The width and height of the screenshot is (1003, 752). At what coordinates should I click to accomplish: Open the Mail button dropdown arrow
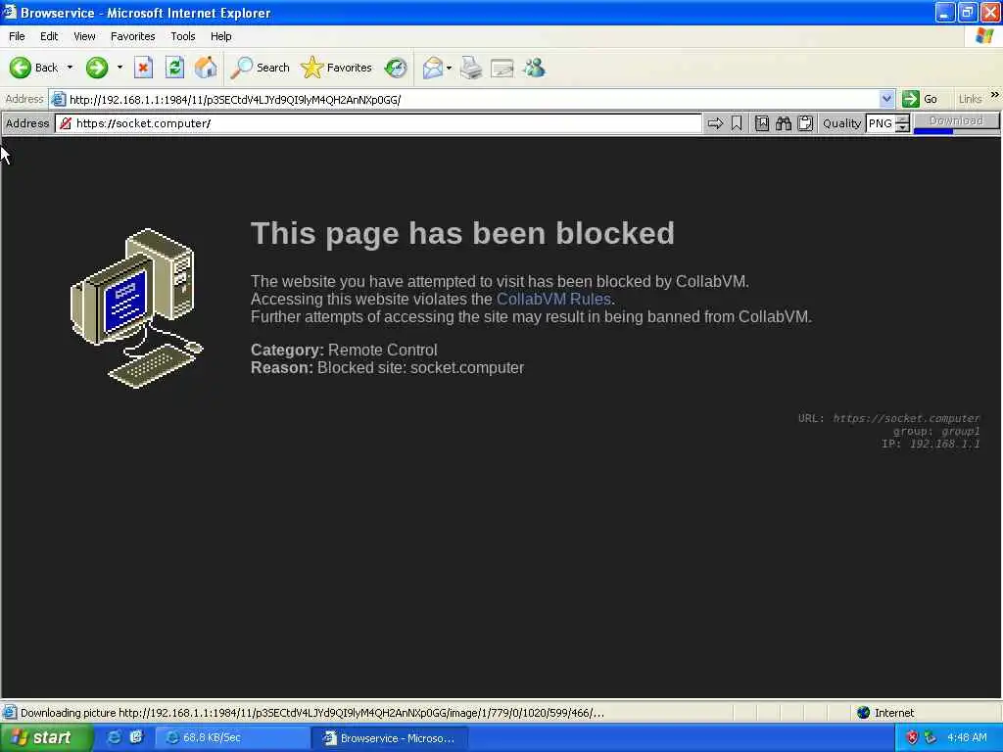(449, 68)
